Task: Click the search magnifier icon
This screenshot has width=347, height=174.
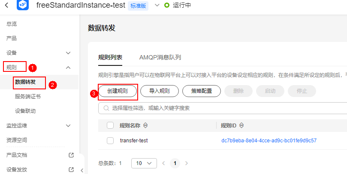Action: (105, 109)
